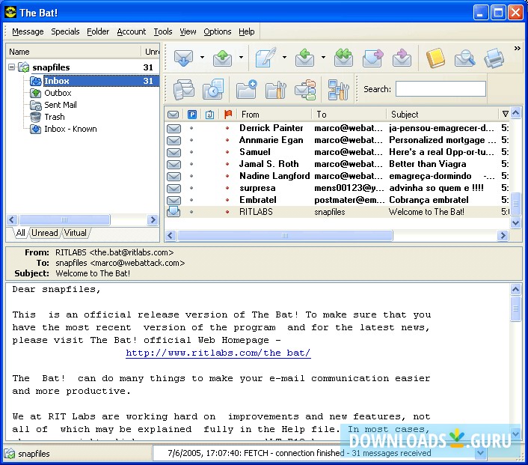Open the ritlabs.com homepage link
Screen dimensions: 528x465
pyautogui.click(x=218, y=353)
